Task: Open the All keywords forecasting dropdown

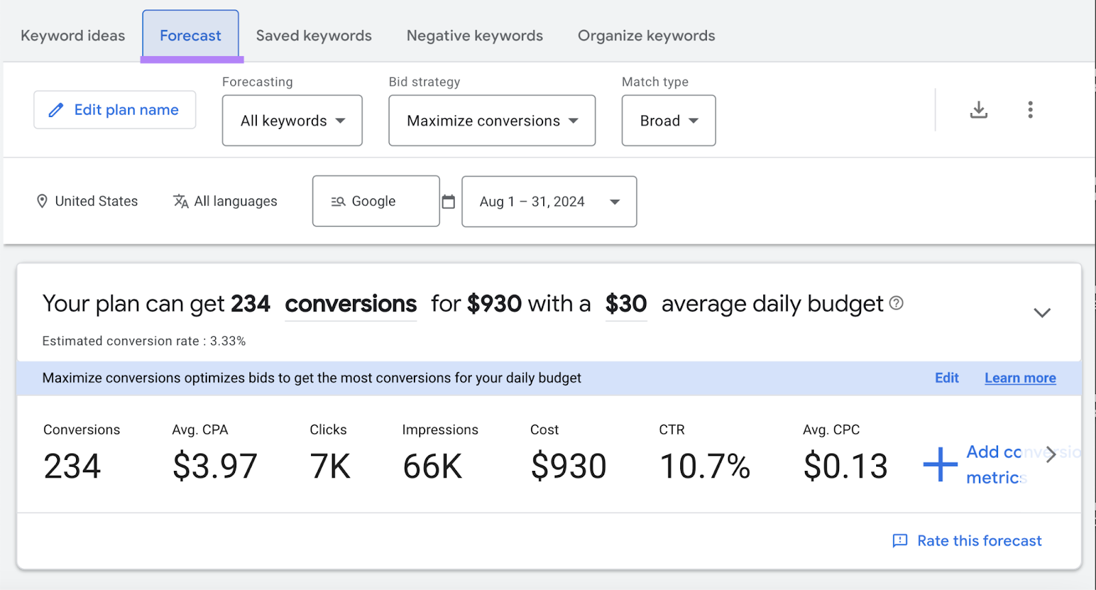Action: tap(292, 120)
